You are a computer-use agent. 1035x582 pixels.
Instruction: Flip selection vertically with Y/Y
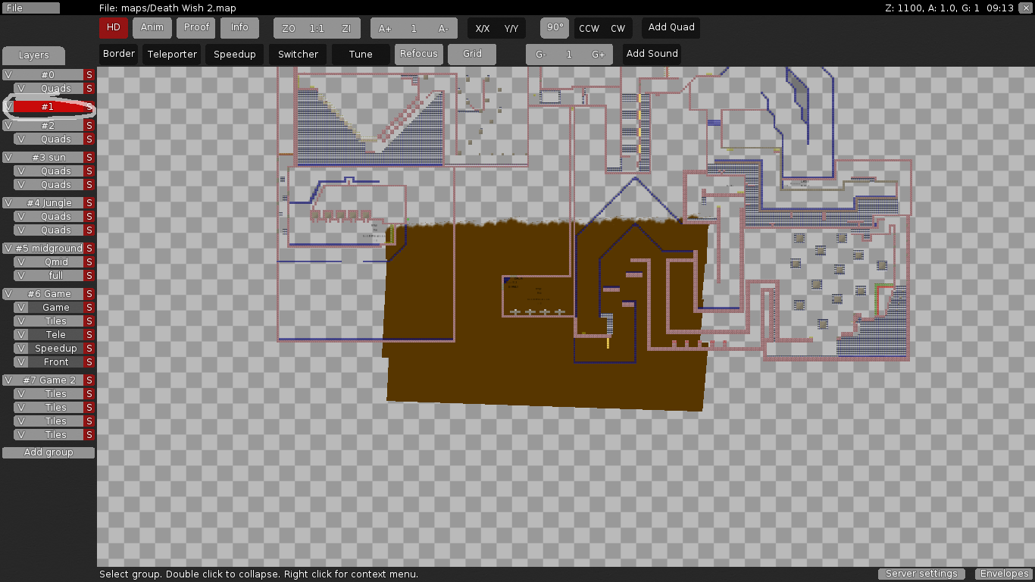(x=511, y=29)
